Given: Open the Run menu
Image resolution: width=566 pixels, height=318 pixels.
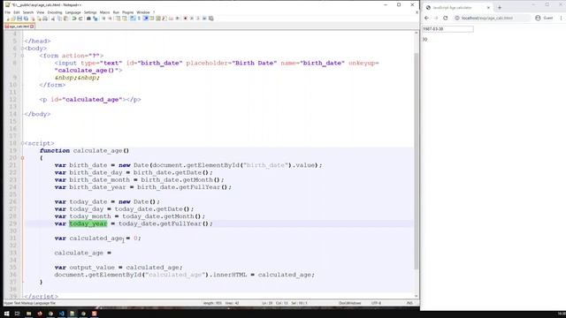Looking at the screenshot, I should tap(116, 12).
